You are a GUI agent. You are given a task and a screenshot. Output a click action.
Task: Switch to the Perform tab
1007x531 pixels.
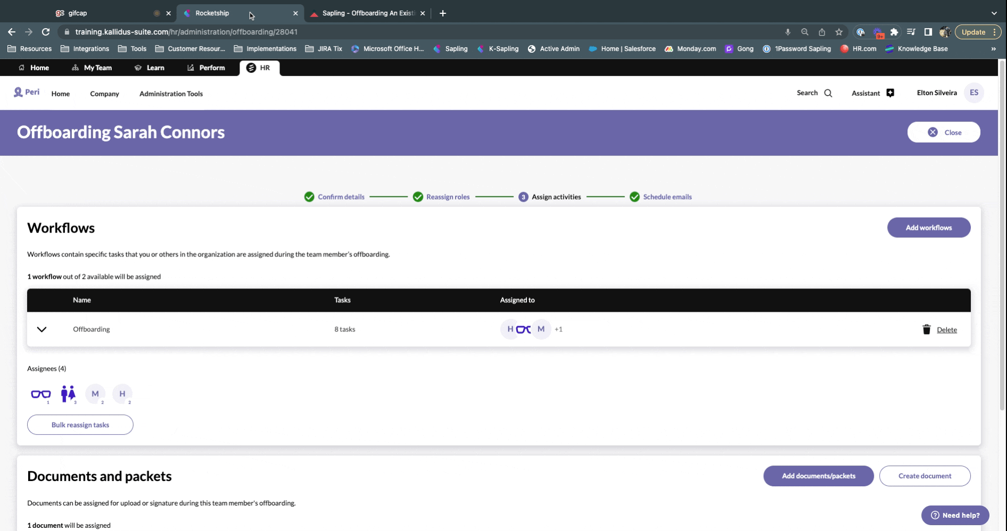[206, 68]
